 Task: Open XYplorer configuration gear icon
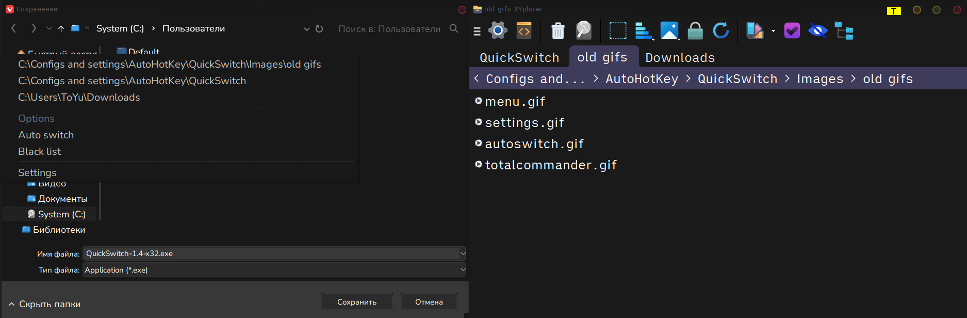point(498,30)
